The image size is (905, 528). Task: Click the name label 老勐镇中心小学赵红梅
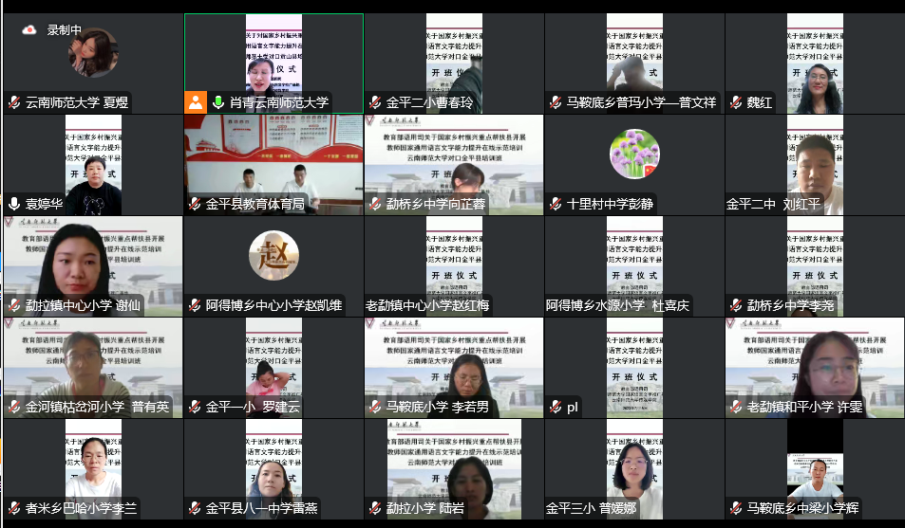click(x=428, y=305)
